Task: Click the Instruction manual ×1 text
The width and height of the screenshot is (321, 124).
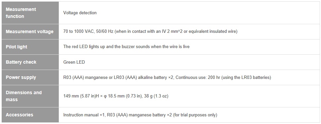Action: click(84, 115)
